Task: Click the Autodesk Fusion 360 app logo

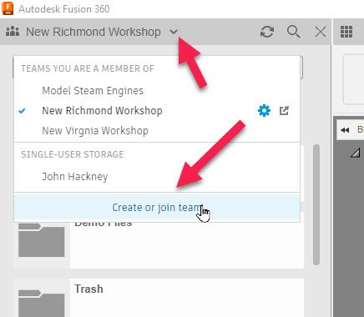Action: pyautogui.click(x=8, y=8)
